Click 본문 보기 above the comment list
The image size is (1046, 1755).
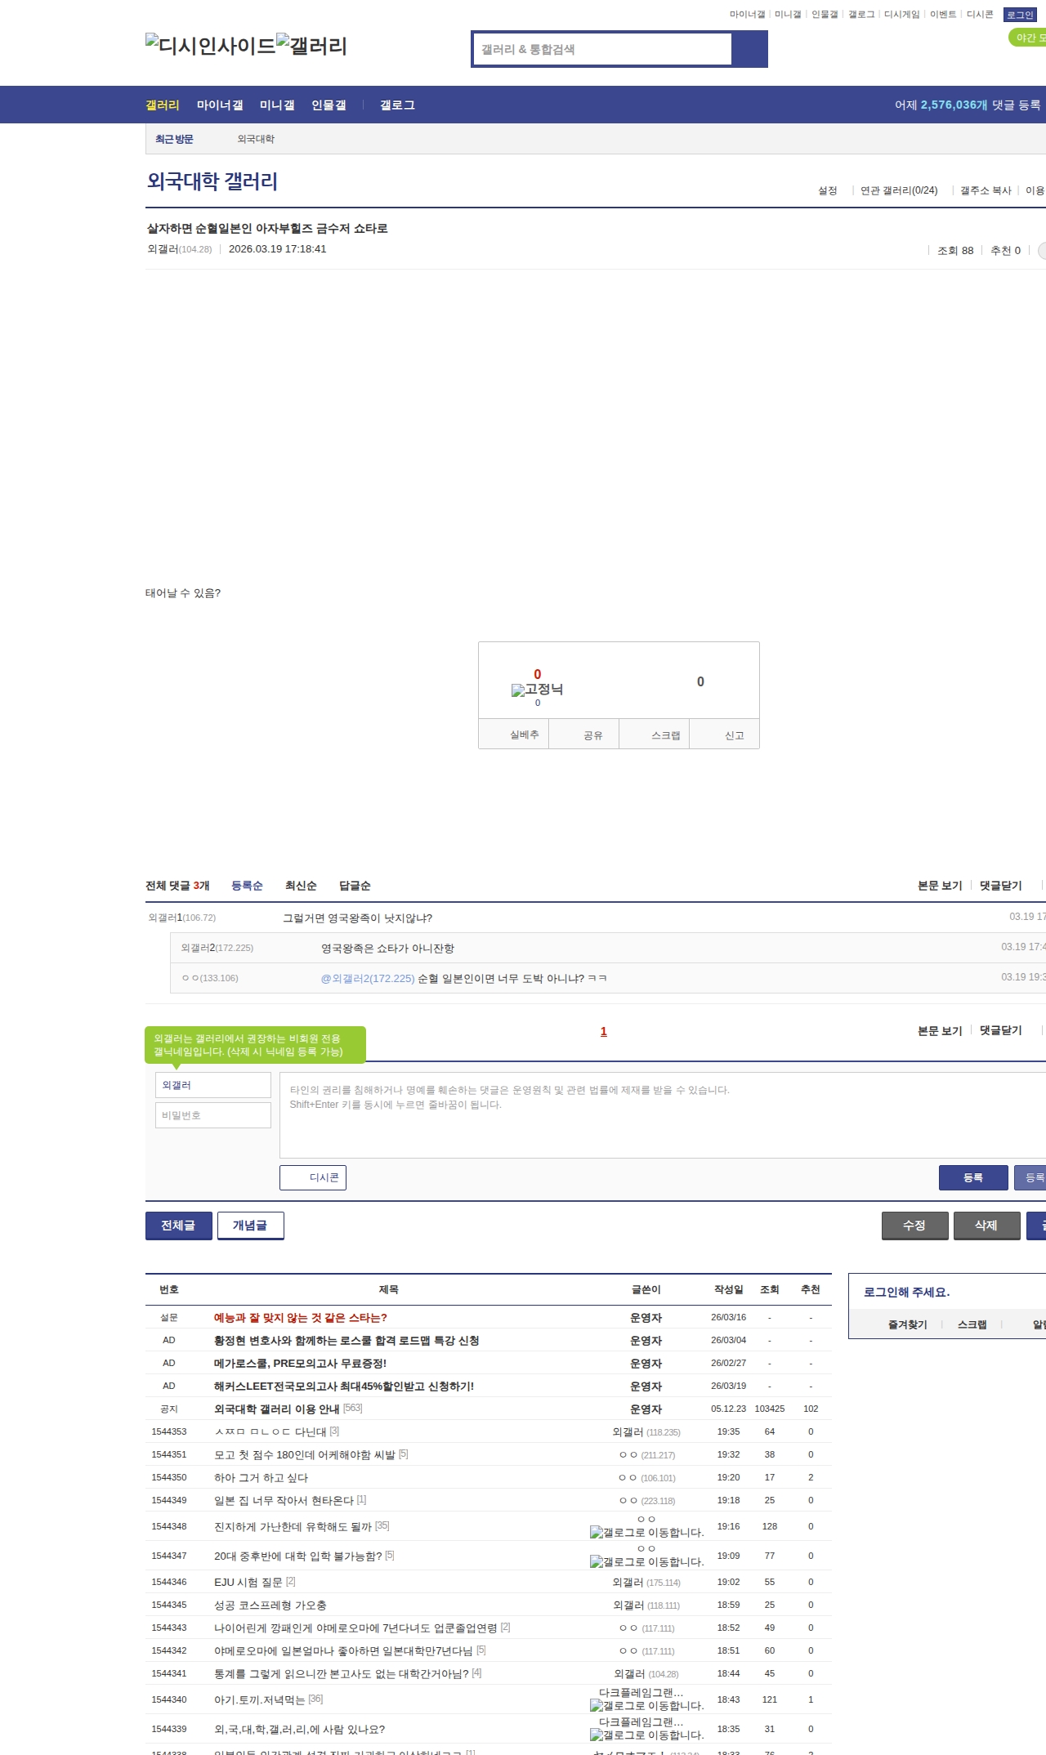[x=940, y=886]
